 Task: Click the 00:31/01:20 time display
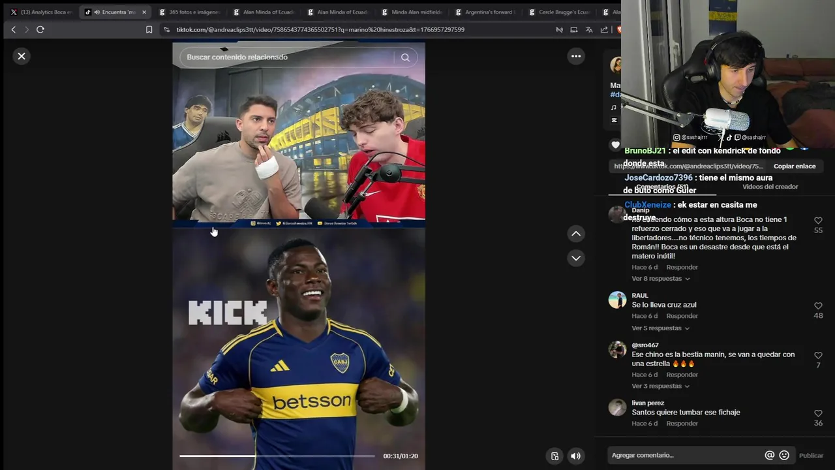[400, 456]
